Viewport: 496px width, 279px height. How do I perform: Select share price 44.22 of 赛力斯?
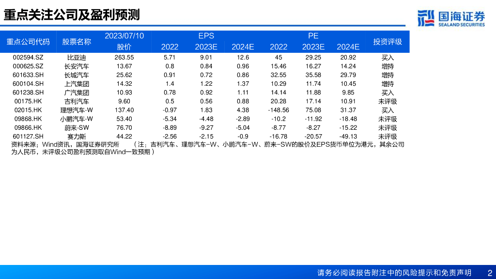(x=124, y=137)
